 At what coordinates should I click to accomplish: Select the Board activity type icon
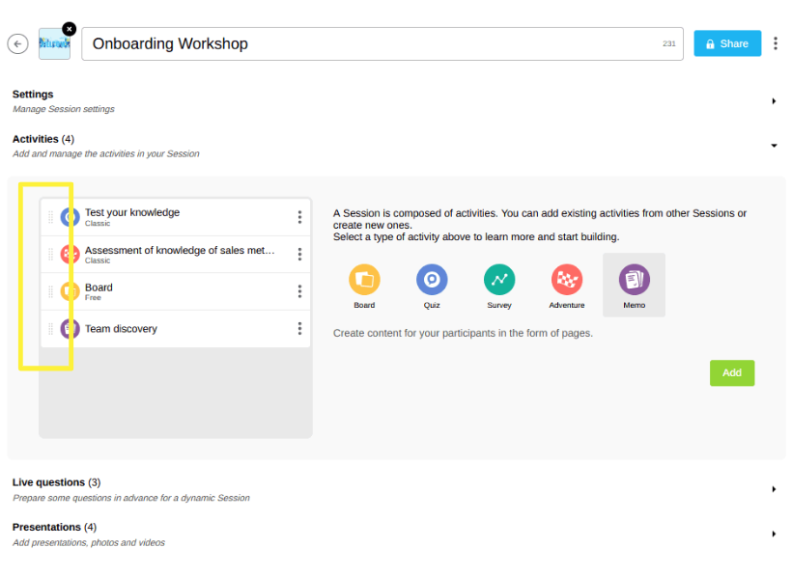pyautogui.click(x=364, y=280)
